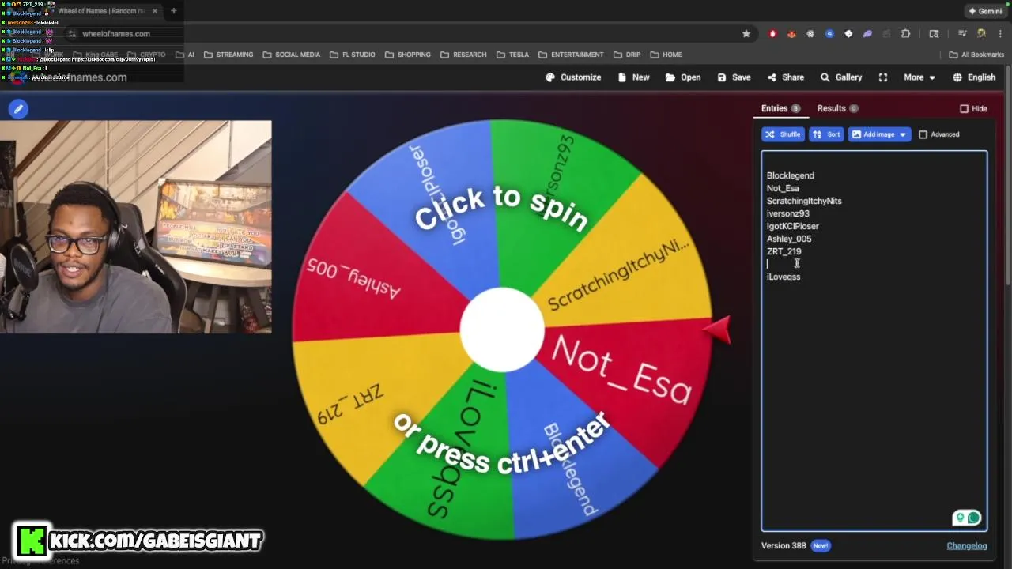The image size is (1012, 569).
Task: Open the browser Extensions puzzle icon
Action: pos(905,34)
